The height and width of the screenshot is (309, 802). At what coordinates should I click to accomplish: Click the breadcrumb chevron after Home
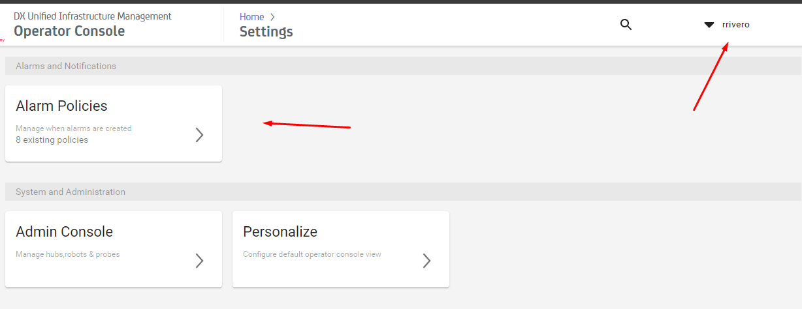[x=273, y=17]
